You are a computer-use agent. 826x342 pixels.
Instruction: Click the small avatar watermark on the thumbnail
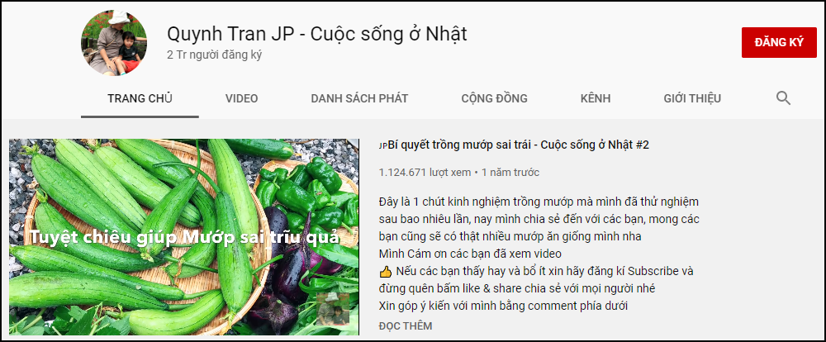(332, 309)
